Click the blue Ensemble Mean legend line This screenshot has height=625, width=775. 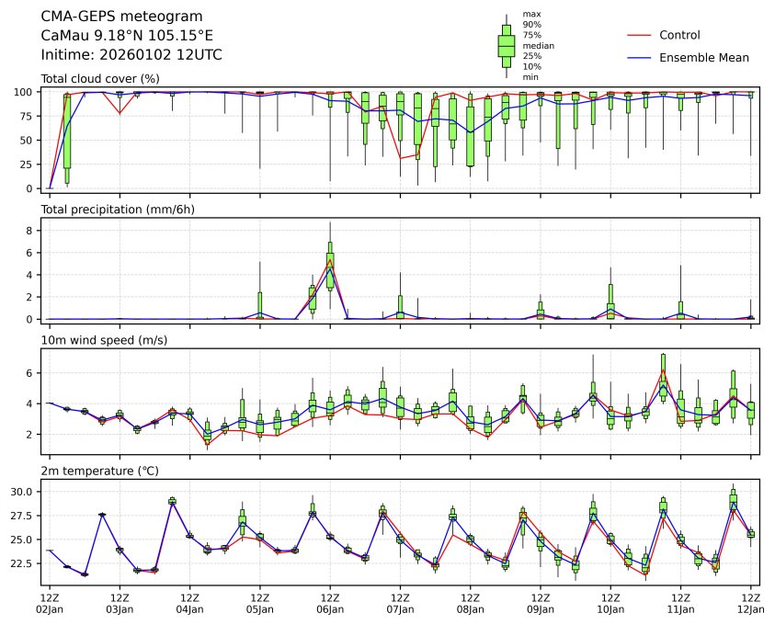pyautogui.click(x=638, y=58)
